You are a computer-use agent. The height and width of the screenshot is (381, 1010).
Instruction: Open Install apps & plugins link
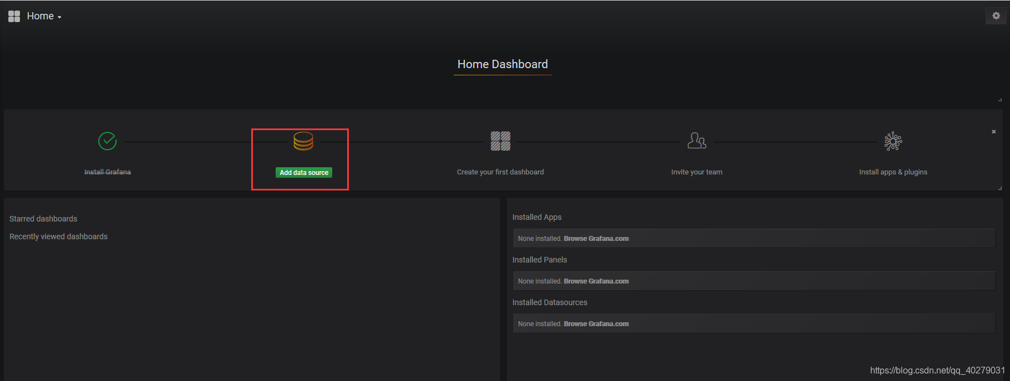[893, 172]
